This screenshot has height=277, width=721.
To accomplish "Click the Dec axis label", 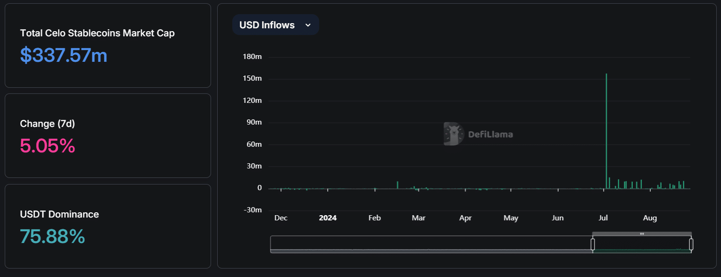I will [x=280, y=218].
